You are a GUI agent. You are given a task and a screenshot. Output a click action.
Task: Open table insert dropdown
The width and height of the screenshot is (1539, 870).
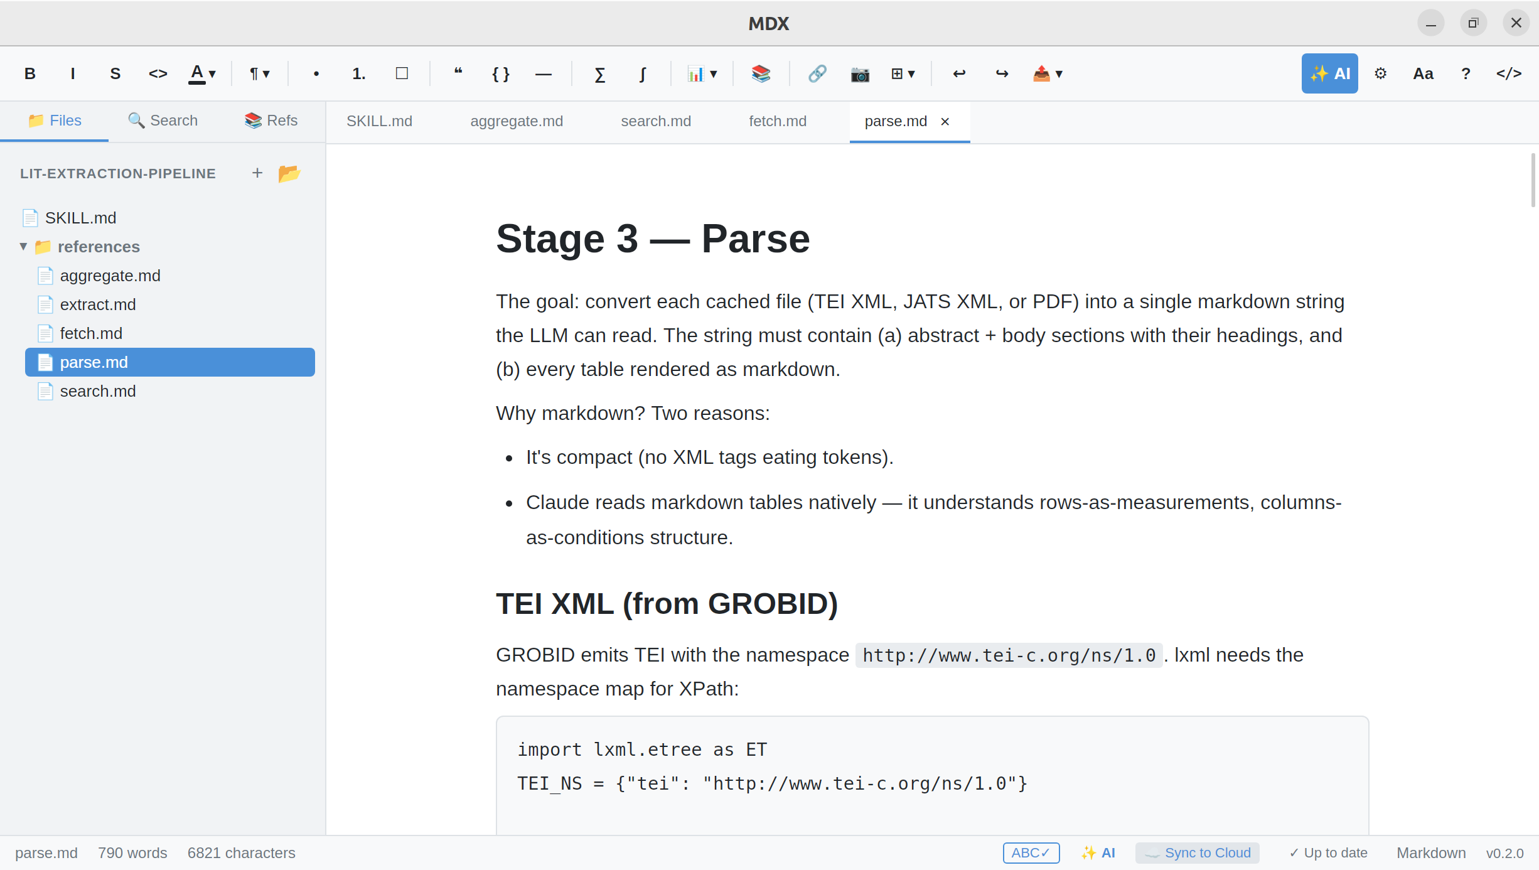[903, 73]
